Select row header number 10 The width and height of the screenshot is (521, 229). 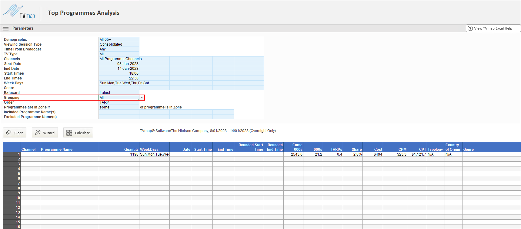coord(12,198)
